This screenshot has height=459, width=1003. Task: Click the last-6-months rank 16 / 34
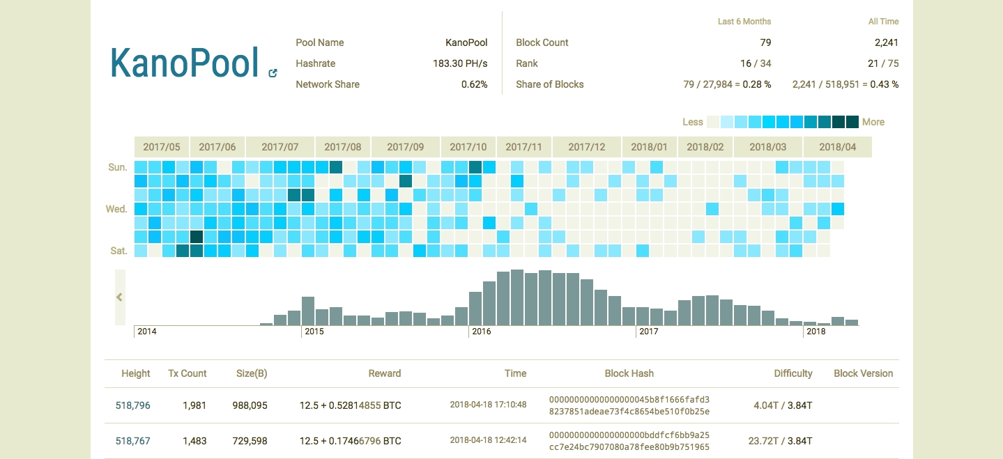756,63
